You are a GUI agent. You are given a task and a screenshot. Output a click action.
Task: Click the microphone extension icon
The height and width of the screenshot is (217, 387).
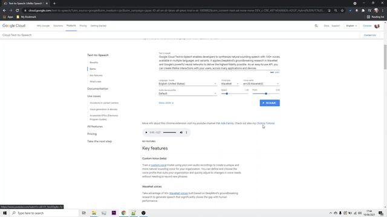357,11
